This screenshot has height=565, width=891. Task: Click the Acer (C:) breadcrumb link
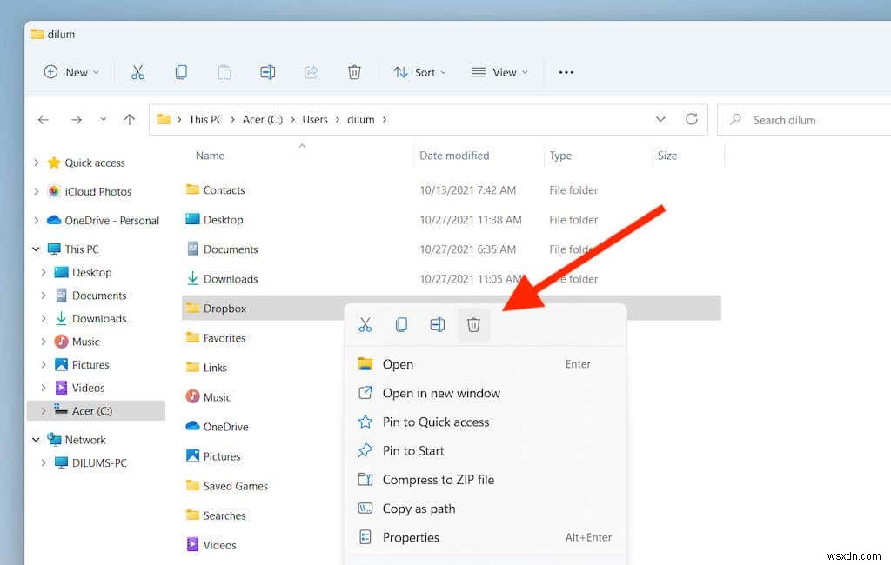[x=262, y=119]
